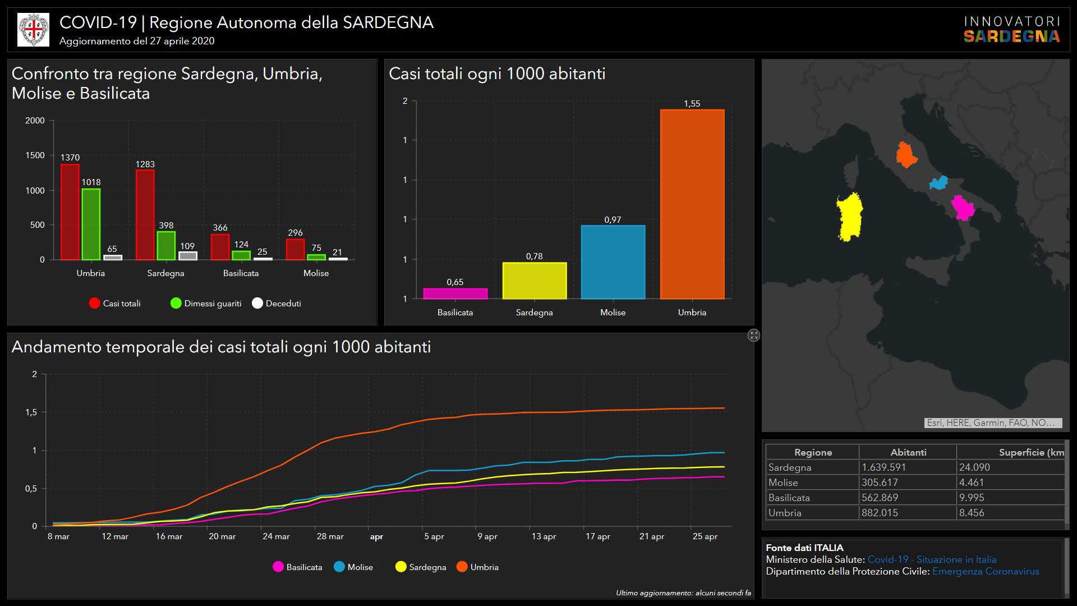
Task: Open Emergenza Coronavirus link
Action: coord(985,571)
